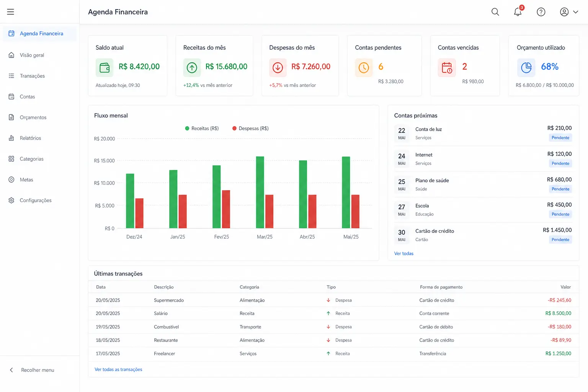This screenshot has height=392, width=588.
Task: Select Agenda Financeira in the sidebar
Action: 40,34
